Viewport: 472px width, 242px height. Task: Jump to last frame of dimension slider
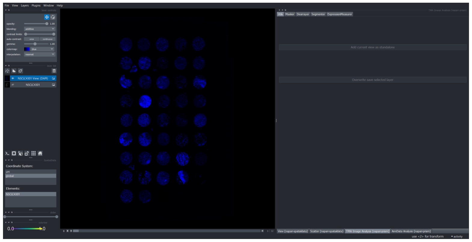click(x=262, y=231)
